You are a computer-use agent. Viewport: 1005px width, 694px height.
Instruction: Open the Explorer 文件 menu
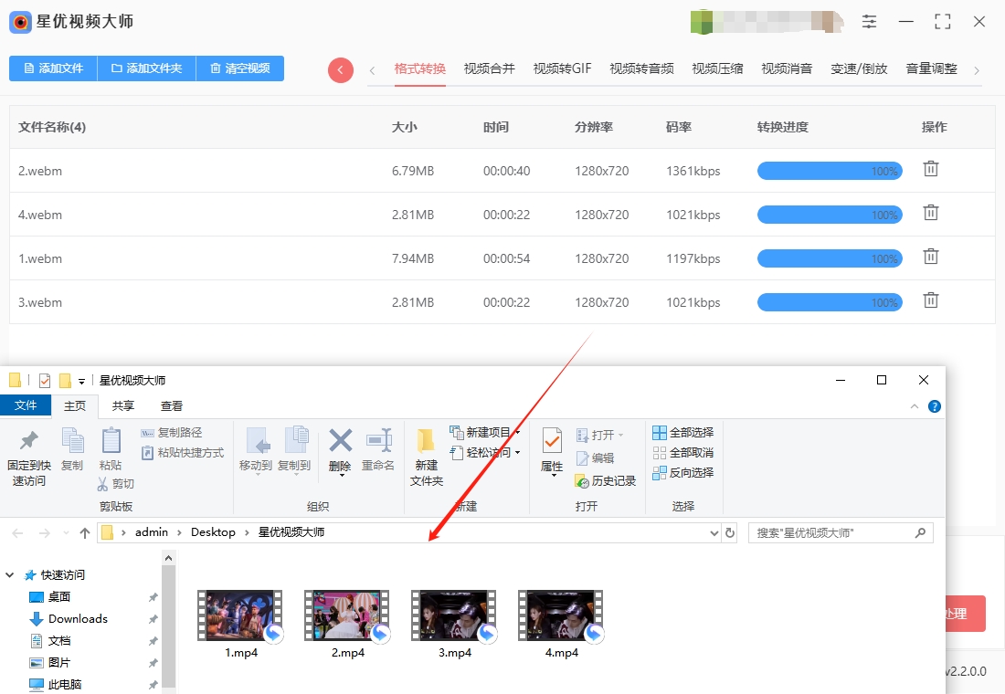point(26,405)
